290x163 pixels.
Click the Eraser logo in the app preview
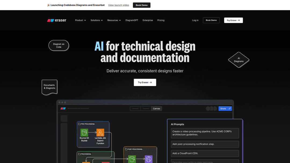point(63,109)
